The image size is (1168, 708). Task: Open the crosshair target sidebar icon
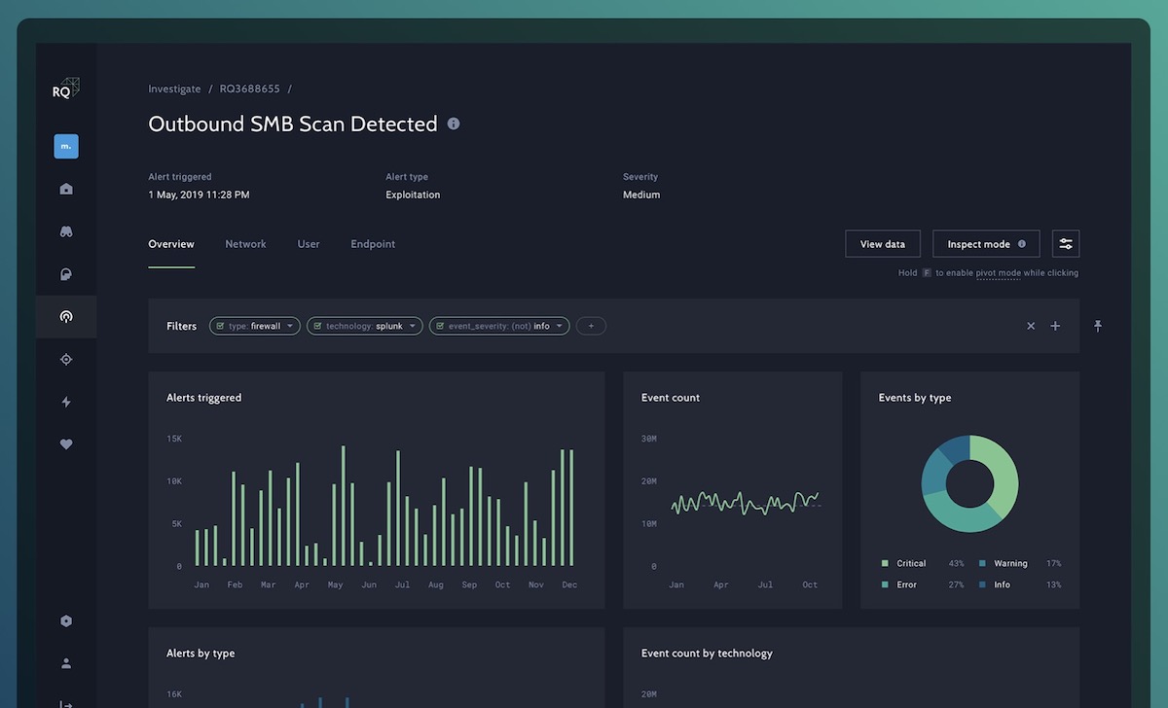point(66,359)
